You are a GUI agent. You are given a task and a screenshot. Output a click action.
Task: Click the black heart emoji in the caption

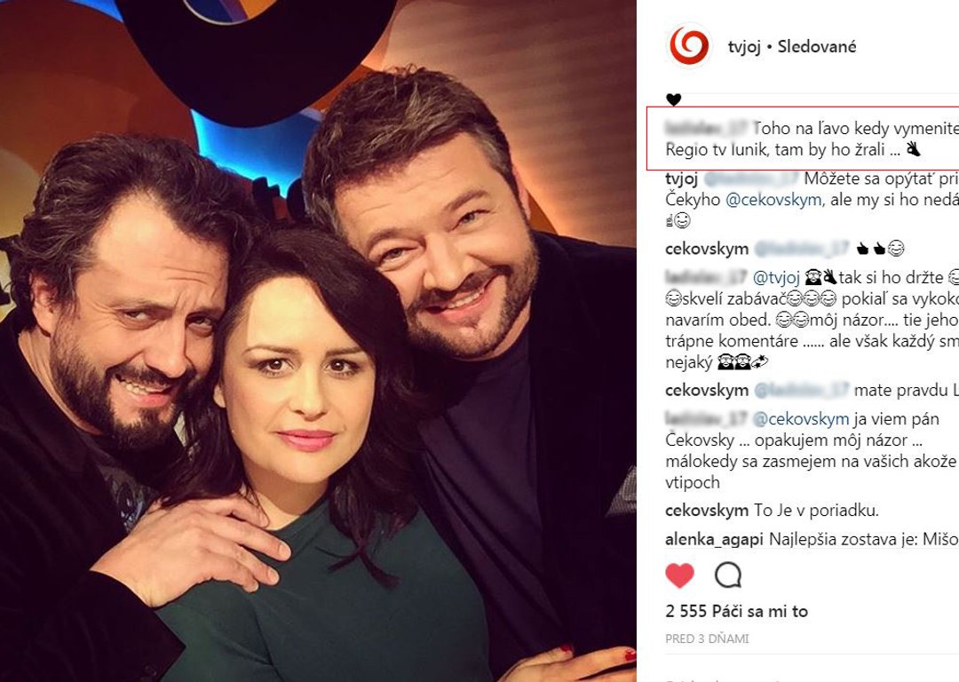click(673, 99)
